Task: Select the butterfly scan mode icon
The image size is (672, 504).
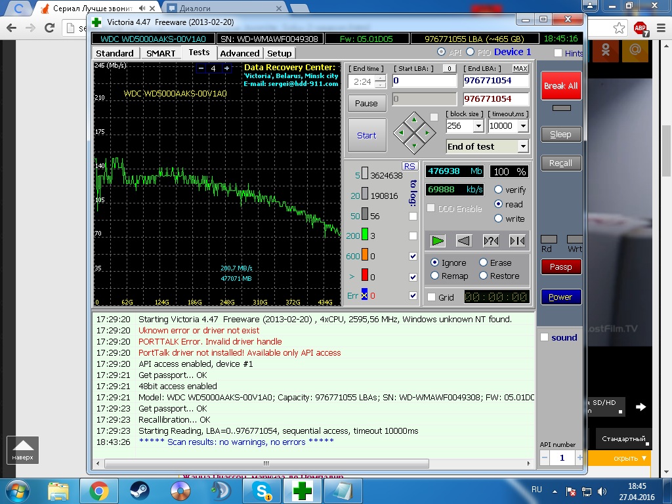Action: click(517, 241)
